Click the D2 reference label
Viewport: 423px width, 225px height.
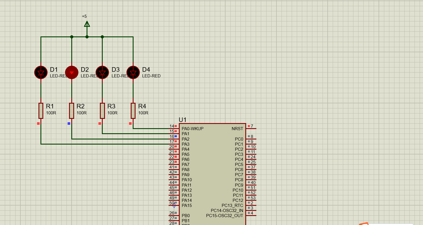pos(85,69)
